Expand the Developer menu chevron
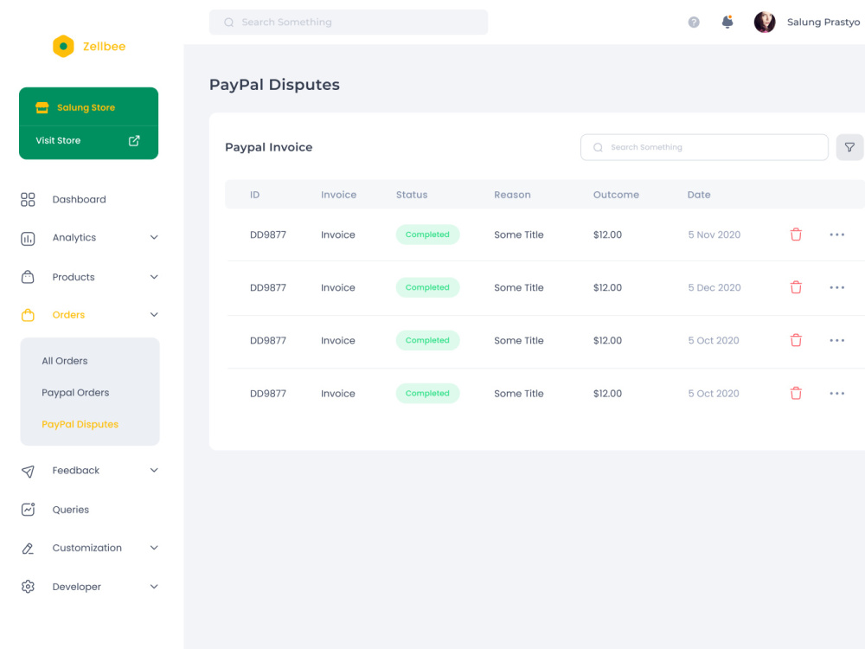Screen dimensions: 865x649 coord(154,587)
